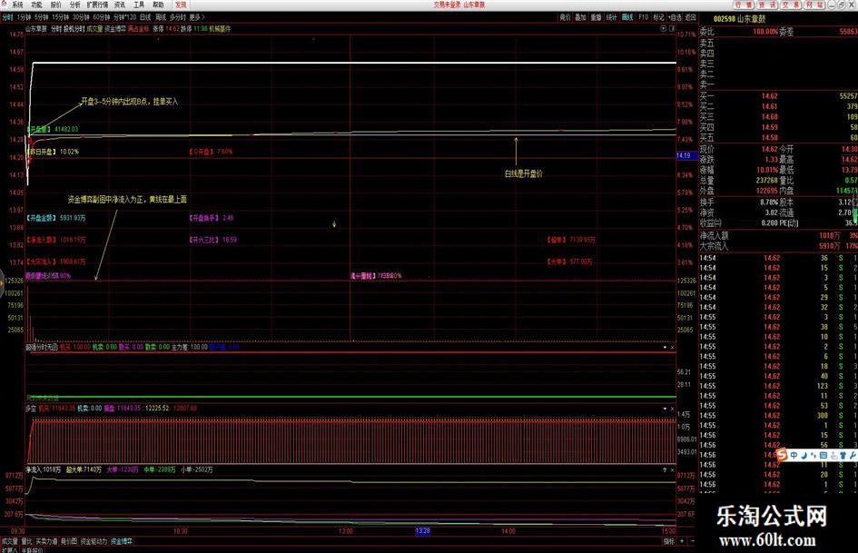
Task: Open the 扩展行情 menu
Action: pyautogui.click(x=97, y=5)
